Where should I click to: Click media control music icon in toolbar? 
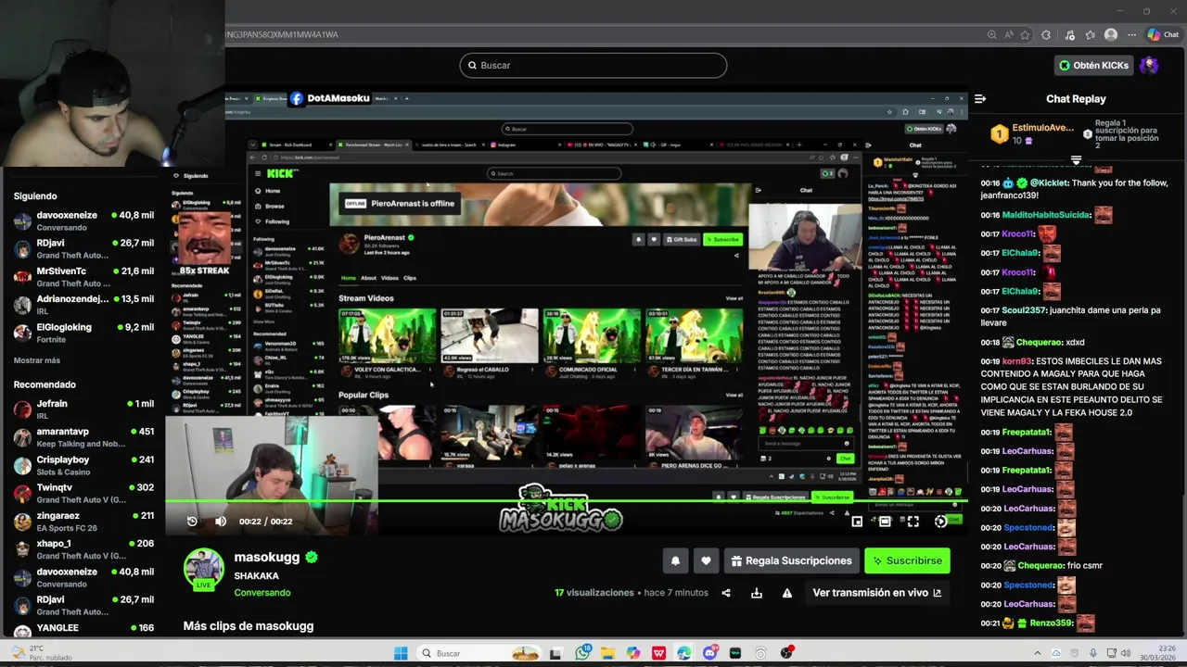tap(1069, 35)
